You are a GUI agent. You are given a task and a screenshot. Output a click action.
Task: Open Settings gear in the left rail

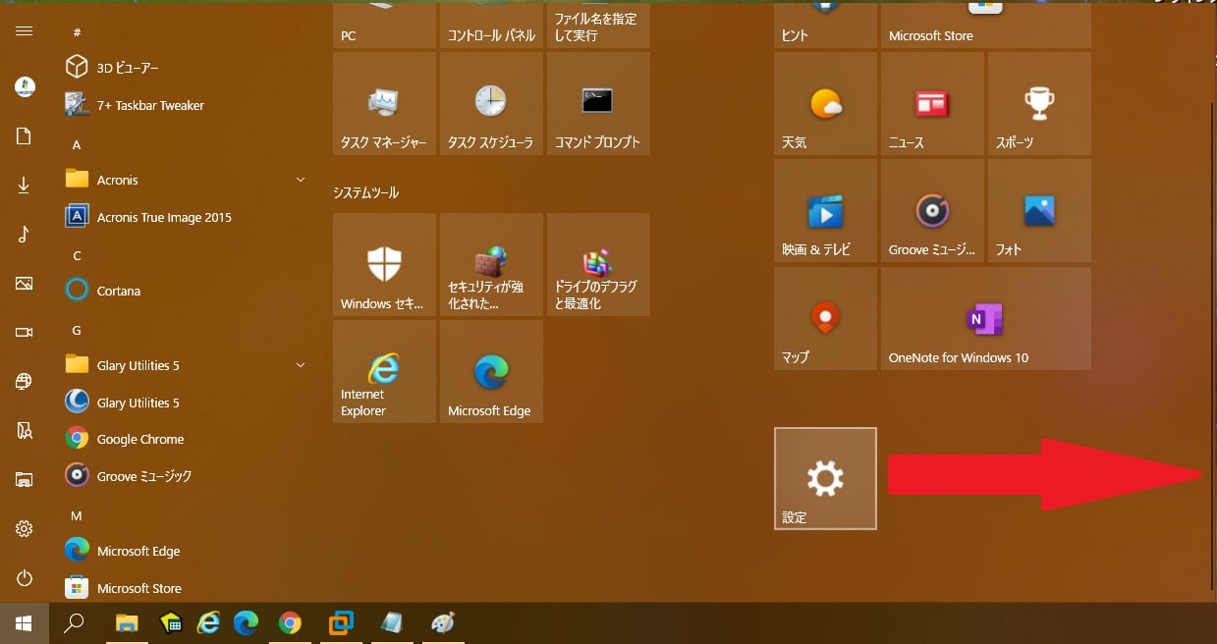coord(25,529)
